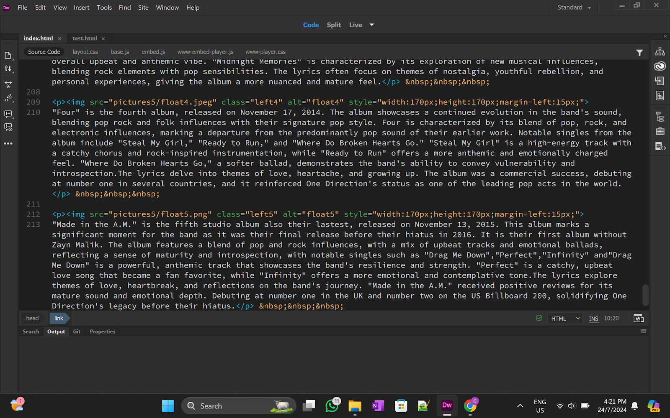This screenshot has height=418, width=670.
Task: Switch to Live view
Action: point(356,25)
